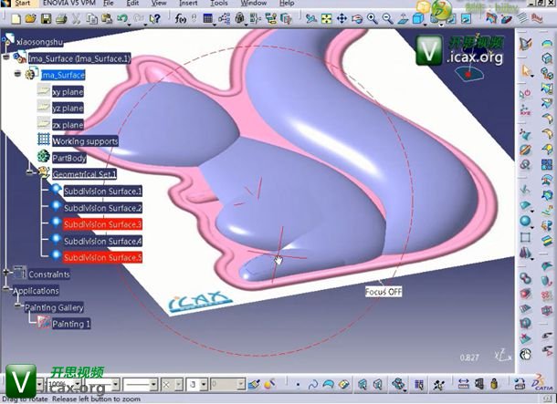
Task: Collapse the Painting Gallery node
Action: click(x=18, y=306)
